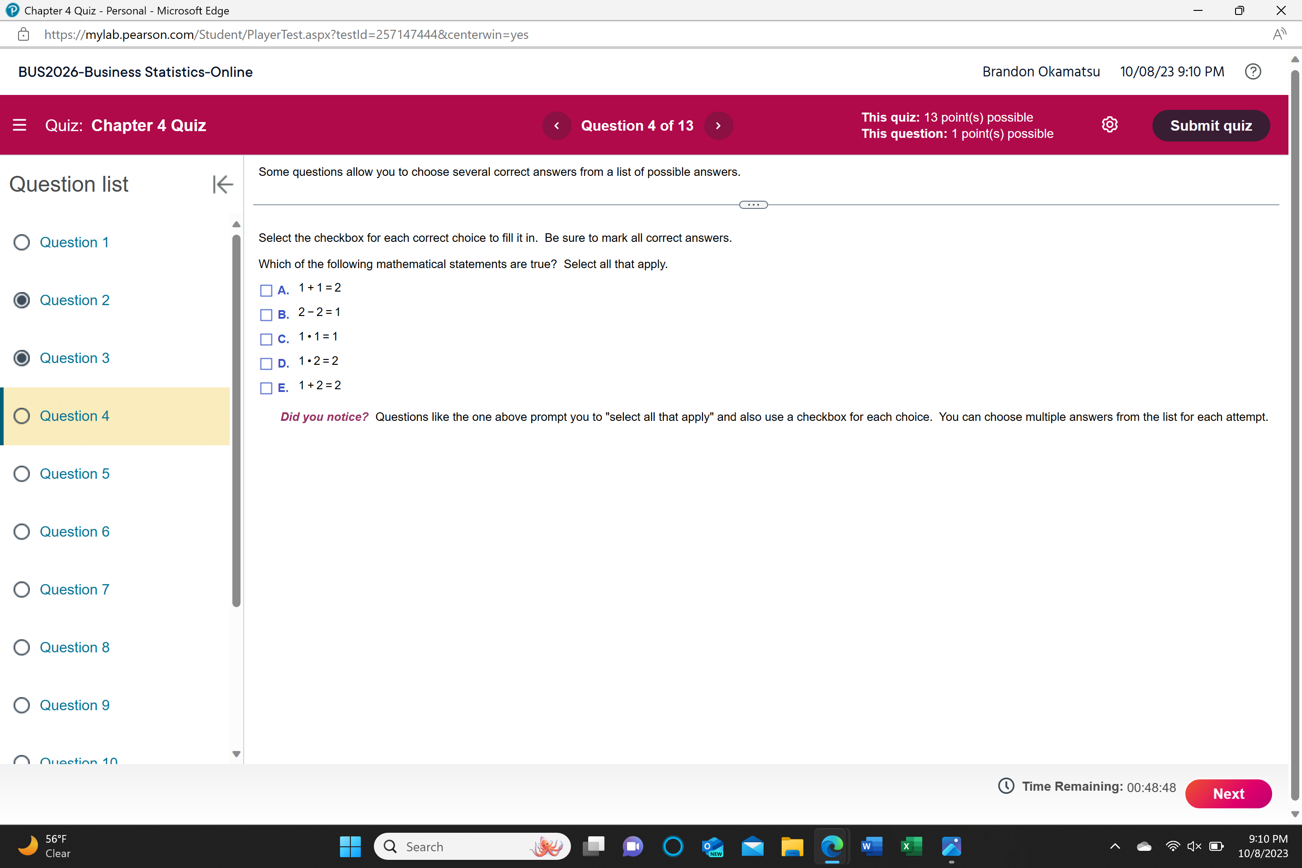This screenshot has width=1302, height=868.
Task: Open Question 2 from the question list
Action: [x=75, y=299]
